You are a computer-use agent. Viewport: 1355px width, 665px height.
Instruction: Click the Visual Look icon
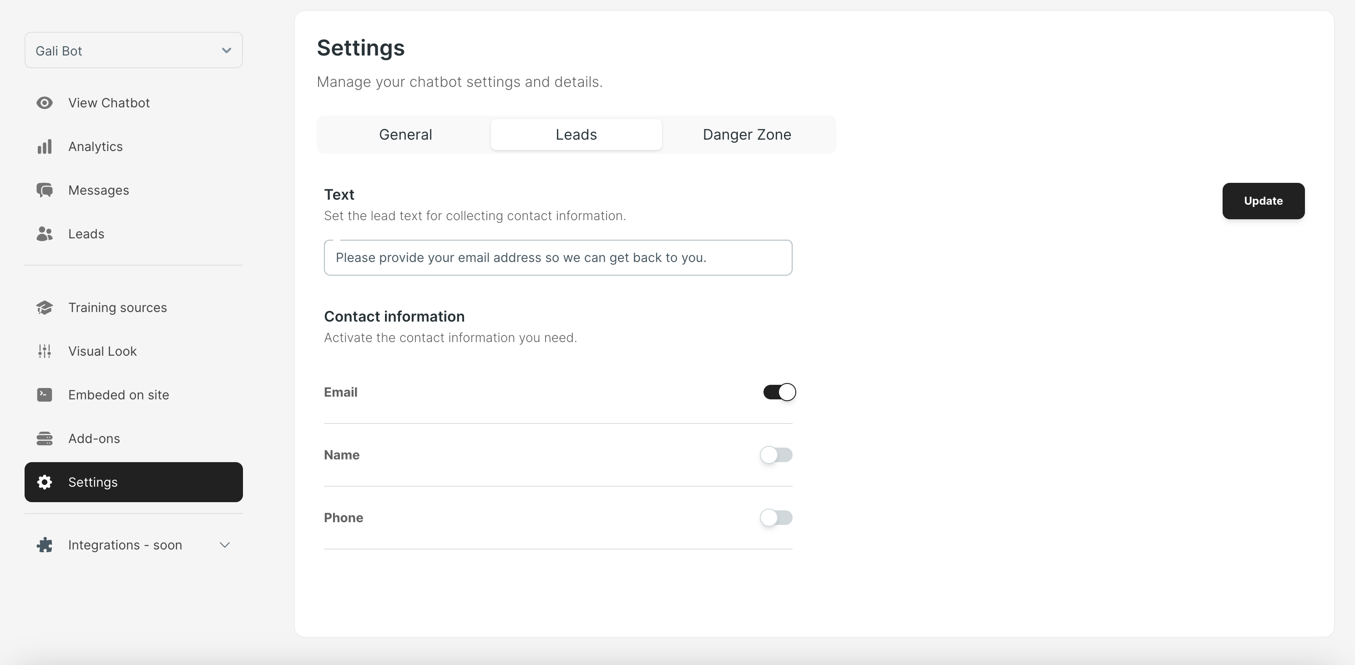[44, 351]
